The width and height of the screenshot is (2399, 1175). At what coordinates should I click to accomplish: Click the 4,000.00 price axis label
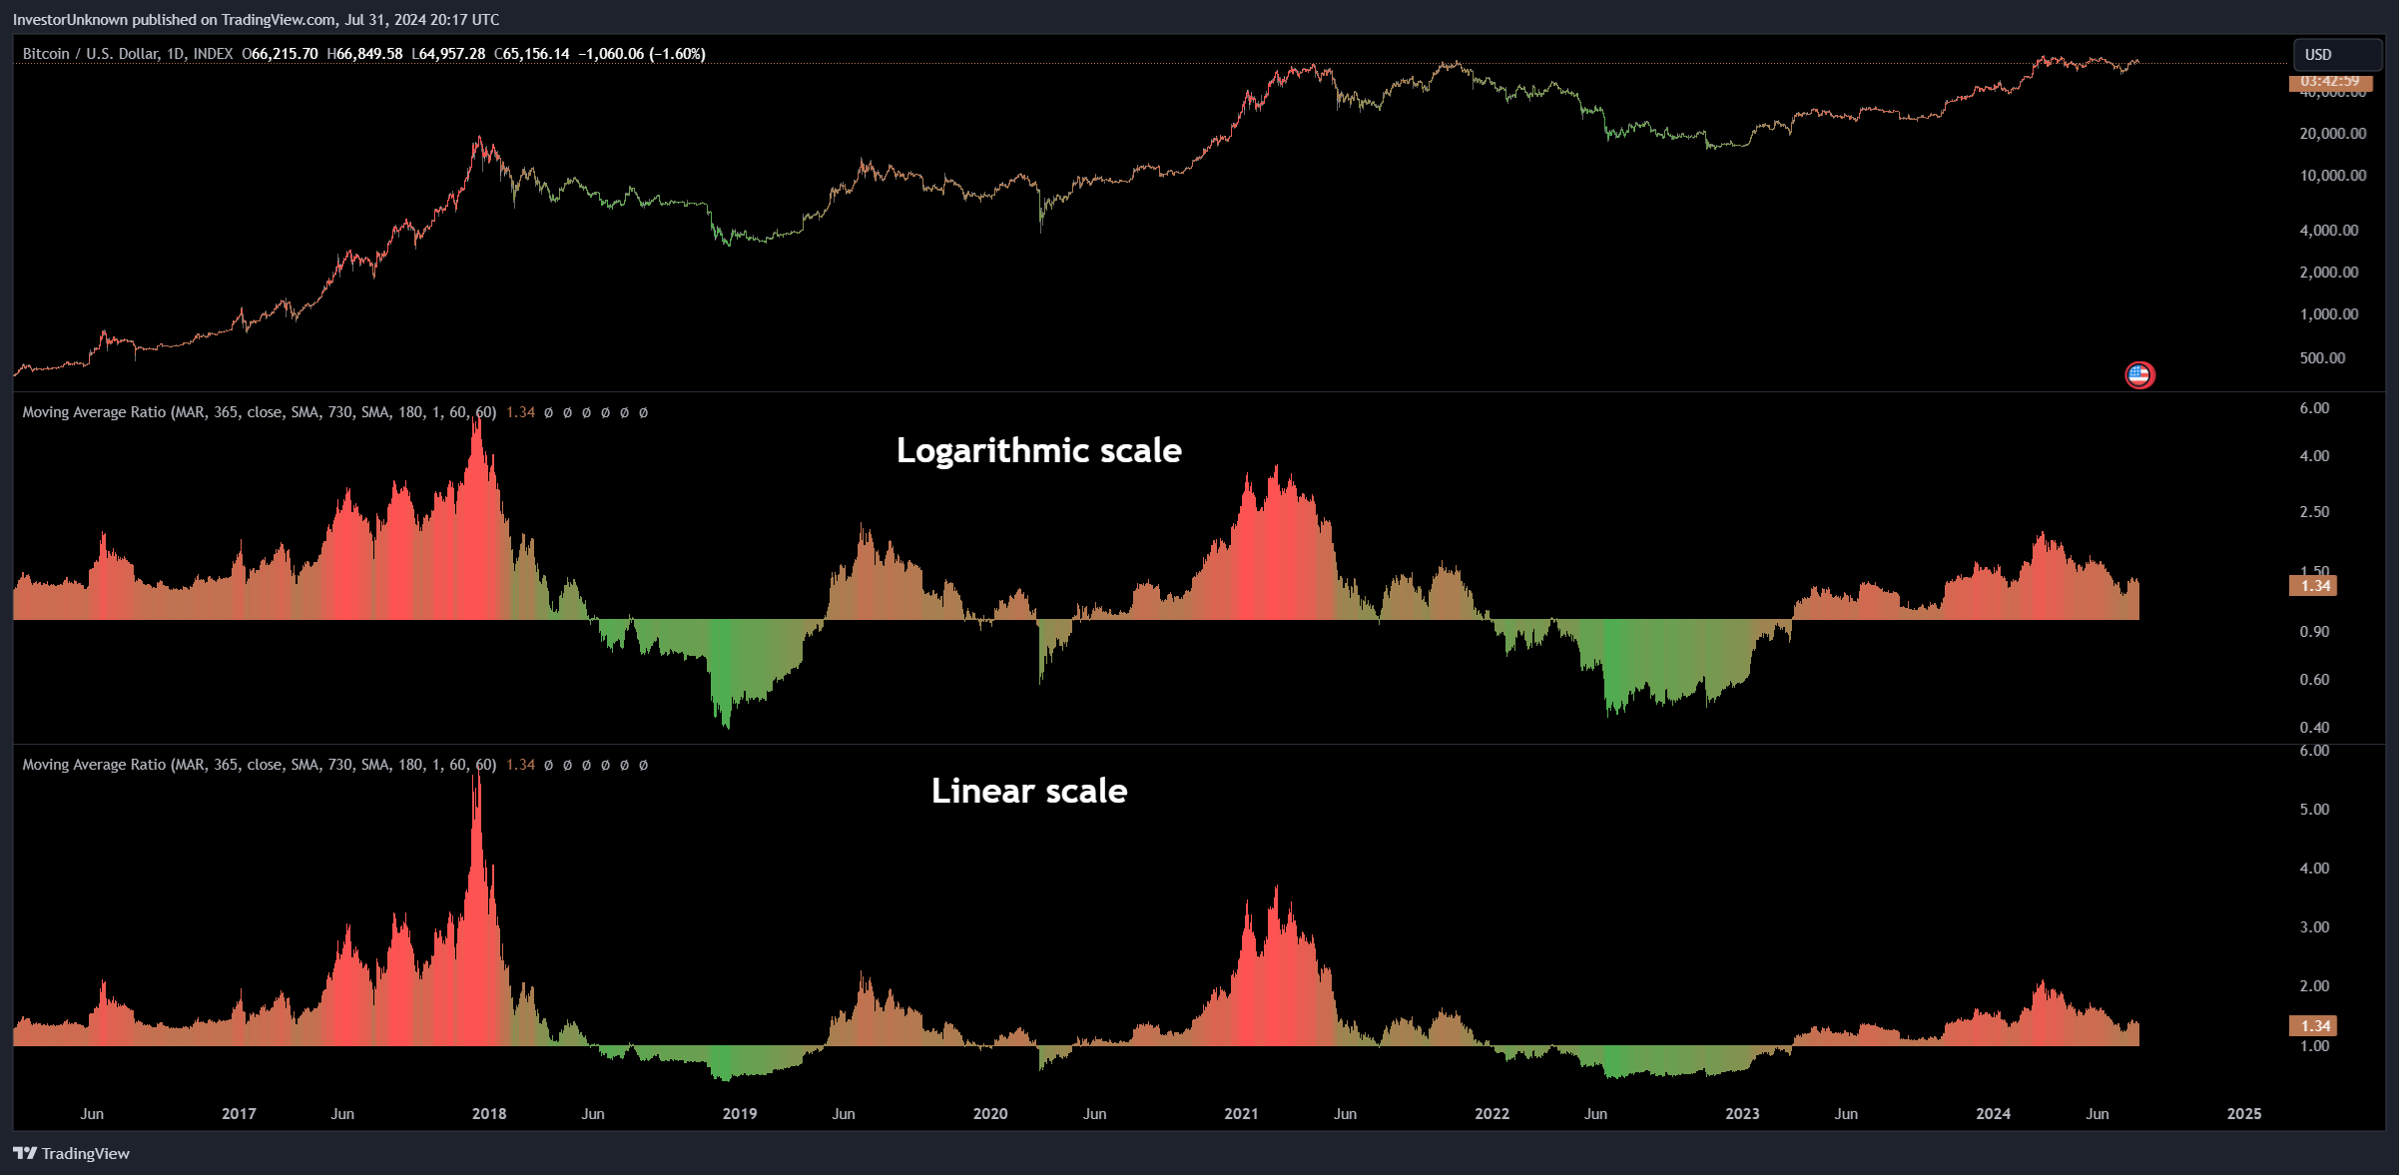tap(2329, 231)
